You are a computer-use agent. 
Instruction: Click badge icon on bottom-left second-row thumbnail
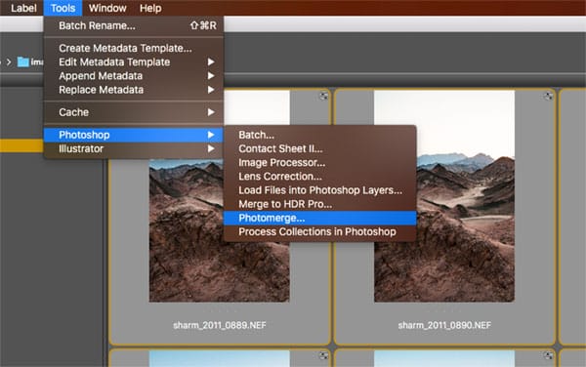click(323, 356)
